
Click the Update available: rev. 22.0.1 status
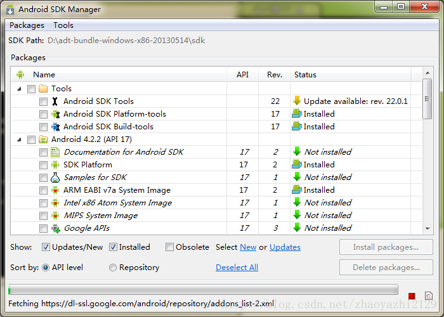tap(355, 101)
